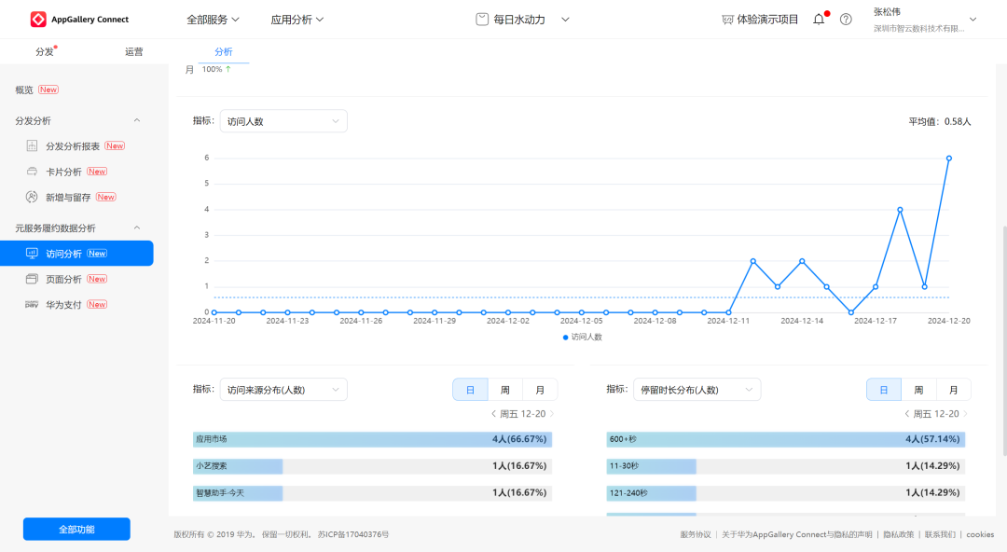Select the 卡片分析 sidebar icon
This screenshot has height=552, width=1007.
click(x=32, y=172)
